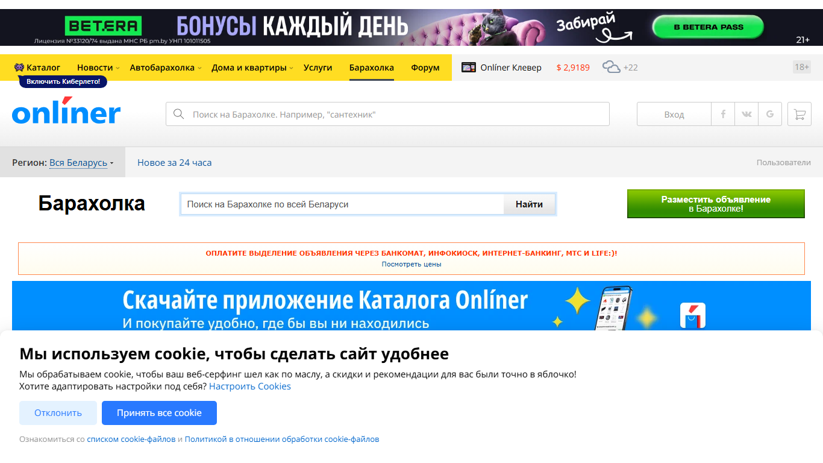823x463 pixels.
Task: Click the Facebook login icon
Action: click(x=723, y=114)
